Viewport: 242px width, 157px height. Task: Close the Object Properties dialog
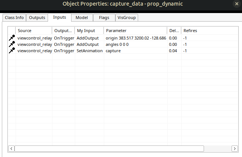(236, 4)
